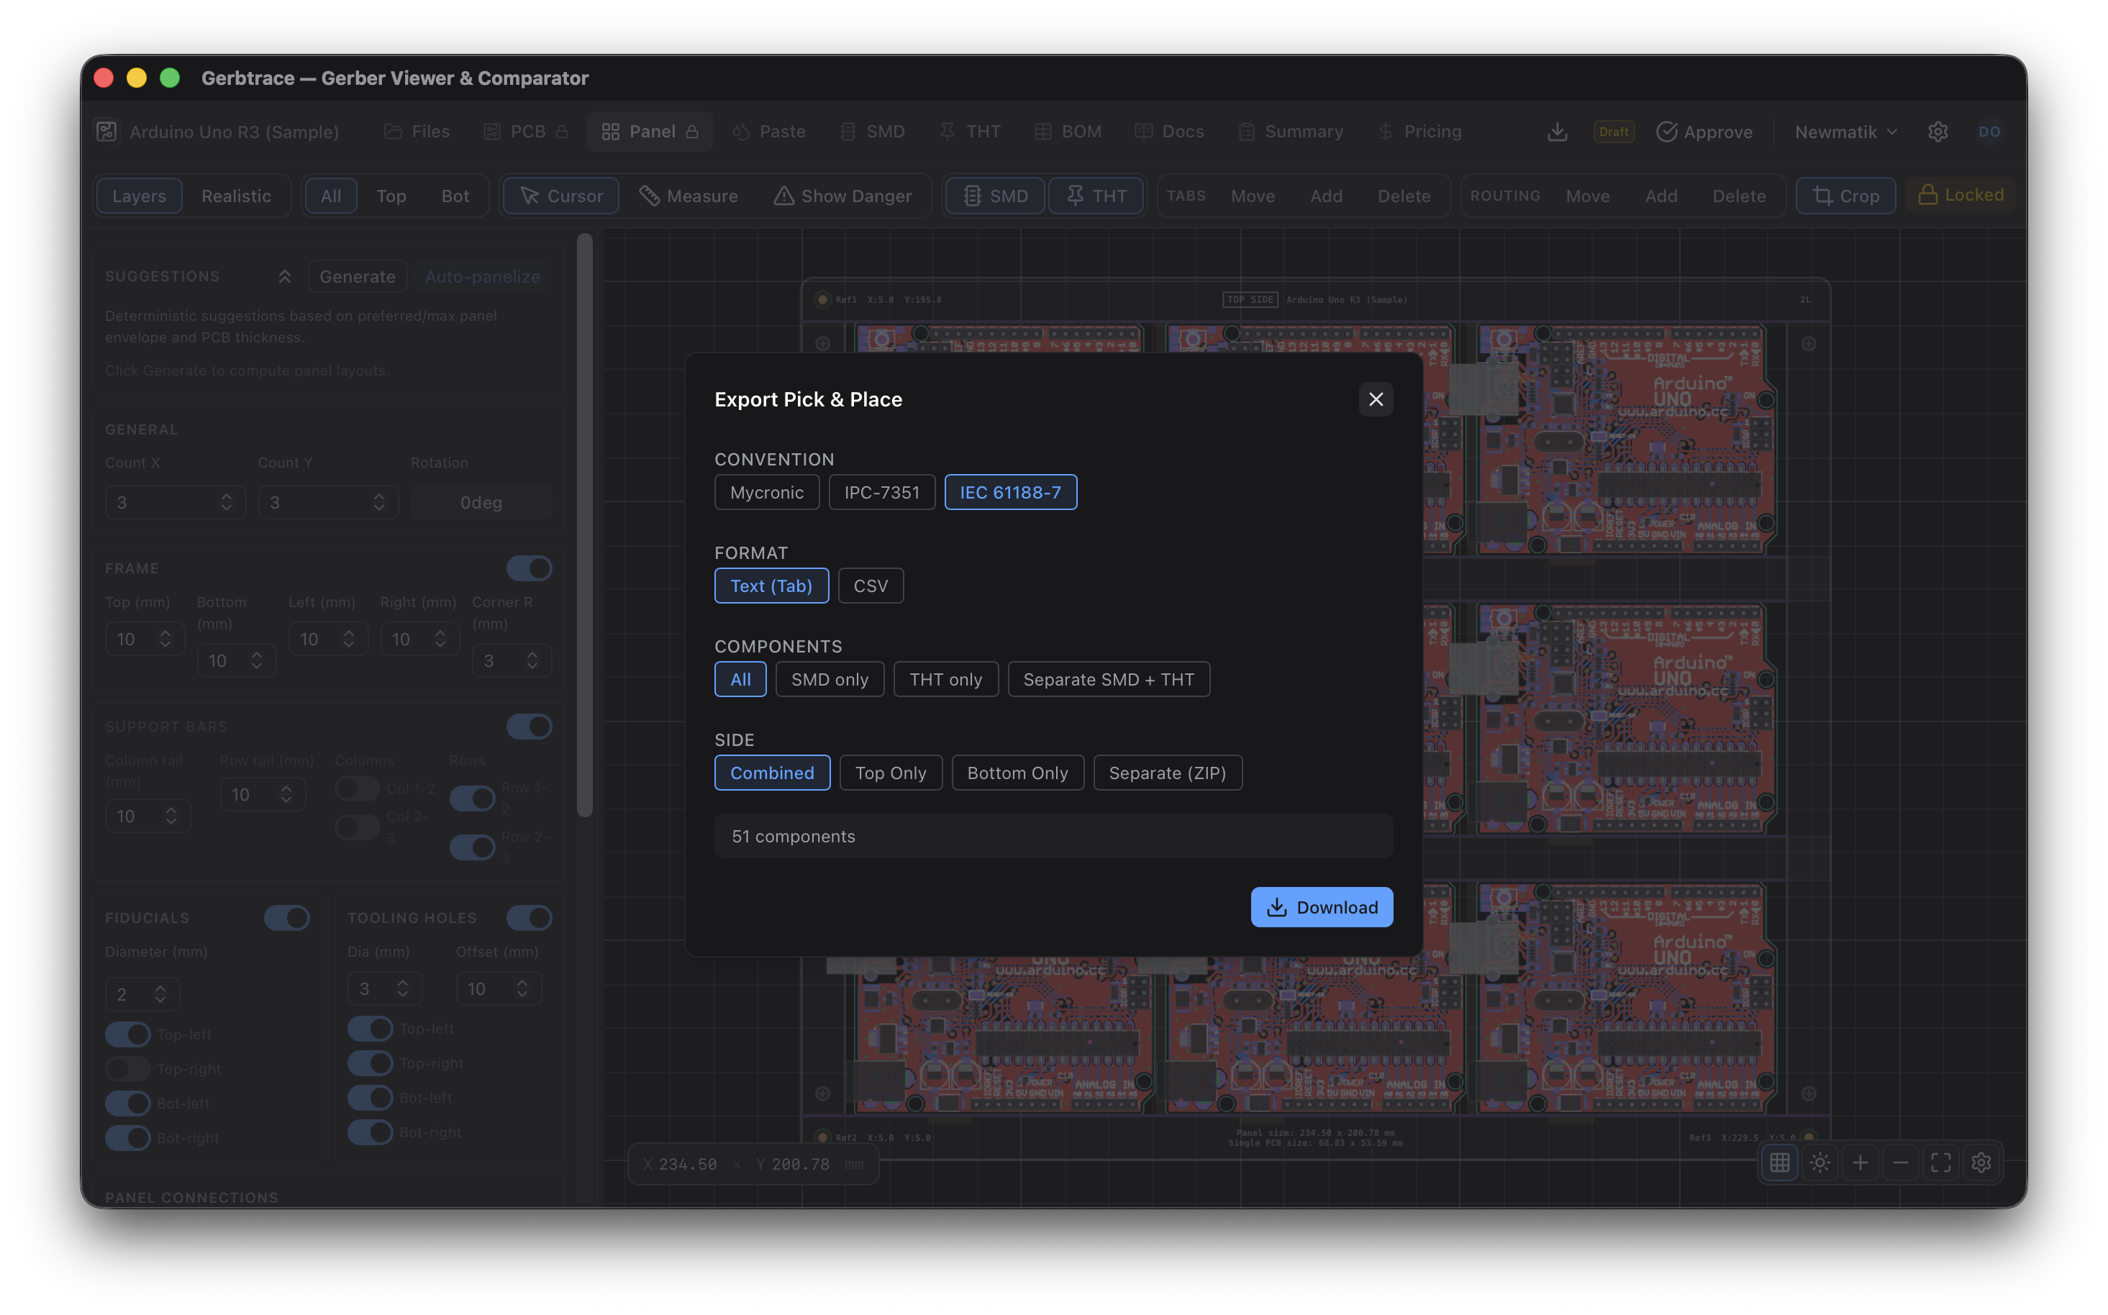2108x1315 pixels.
Task: Open the Paste tab
Action: (769, 132)
